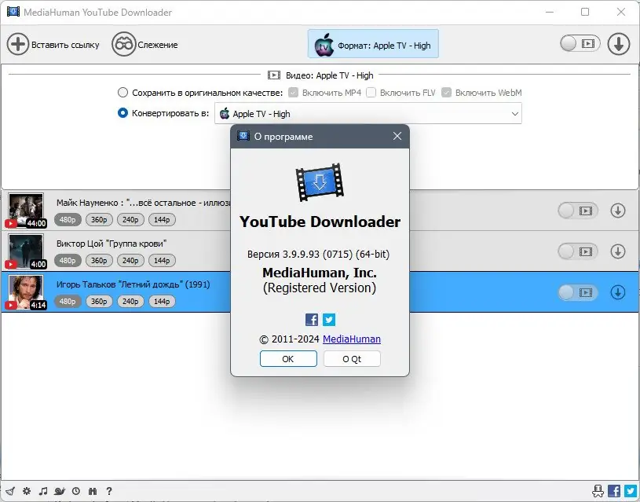The height and width of the screenshot is (502, 640).
Task: Select 144p for Виктор Цой video
Action: click(162, 261)
